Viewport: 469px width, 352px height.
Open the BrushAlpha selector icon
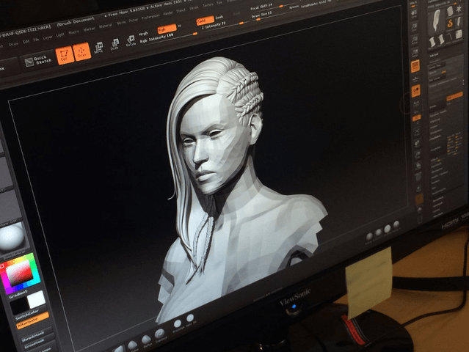click(x=178, y=325)
